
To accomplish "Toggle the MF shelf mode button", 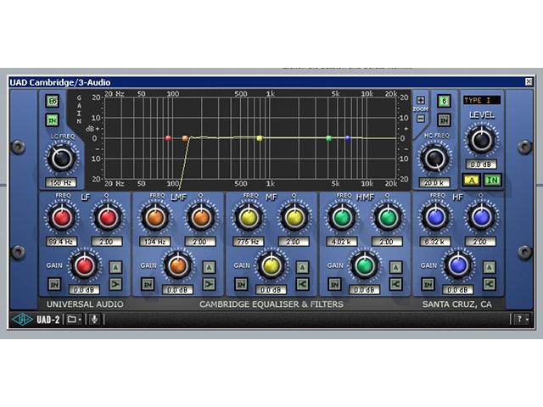I will [303, 284].
